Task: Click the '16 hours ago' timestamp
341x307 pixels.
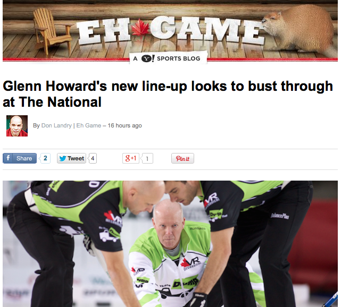Action: [x=125, y=125]
